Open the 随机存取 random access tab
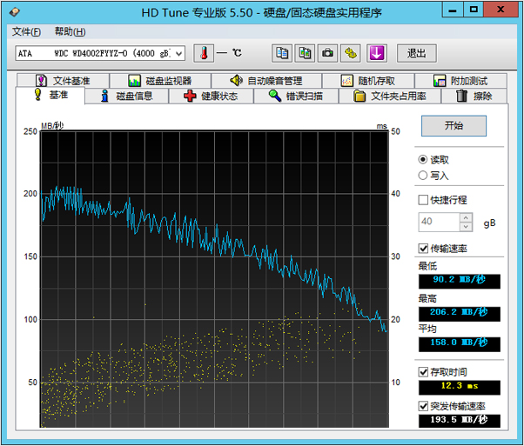Viewport: 524px width, 446px height. coord(368,81)
